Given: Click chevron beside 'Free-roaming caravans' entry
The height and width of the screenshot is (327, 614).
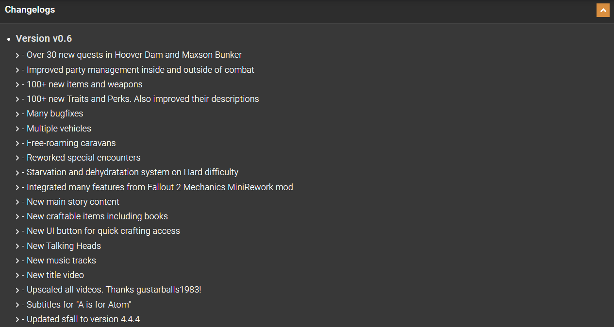Looking at the screenshot, I should [x=17, y=143].
